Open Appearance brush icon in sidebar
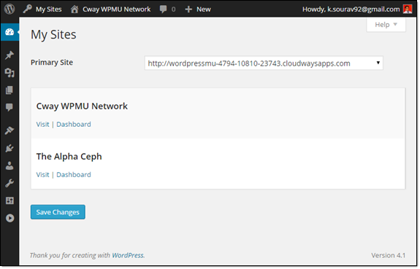Image resolution: width=420 pixels, height=269 pixels. pos(9,130)
